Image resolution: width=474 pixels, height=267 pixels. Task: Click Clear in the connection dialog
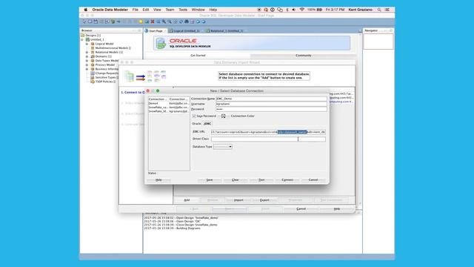point(236,179)
